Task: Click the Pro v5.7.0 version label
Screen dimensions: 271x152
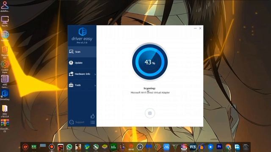Action: pos(82,43)
